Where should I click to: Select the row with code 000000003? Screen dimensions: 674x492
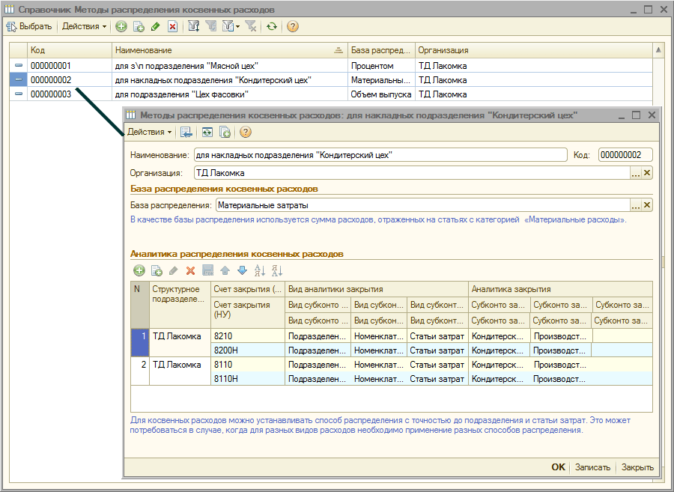(x=51, y=94)
